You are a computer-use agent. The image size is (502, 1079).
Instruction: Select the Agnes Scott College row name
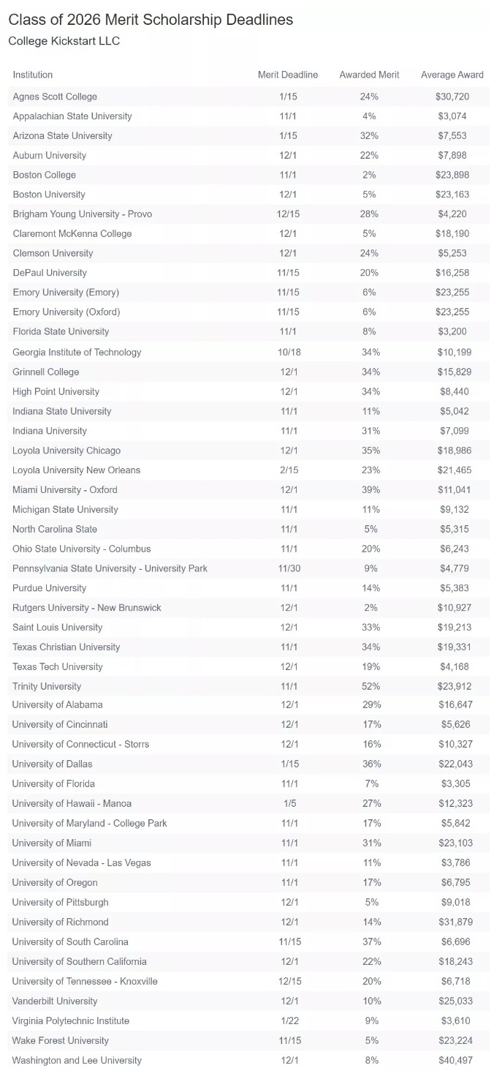55,97
